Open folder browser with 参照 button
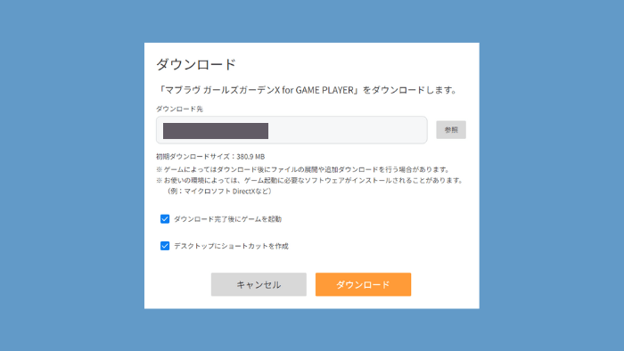624x351 pixels. click(x=451, y=129)
